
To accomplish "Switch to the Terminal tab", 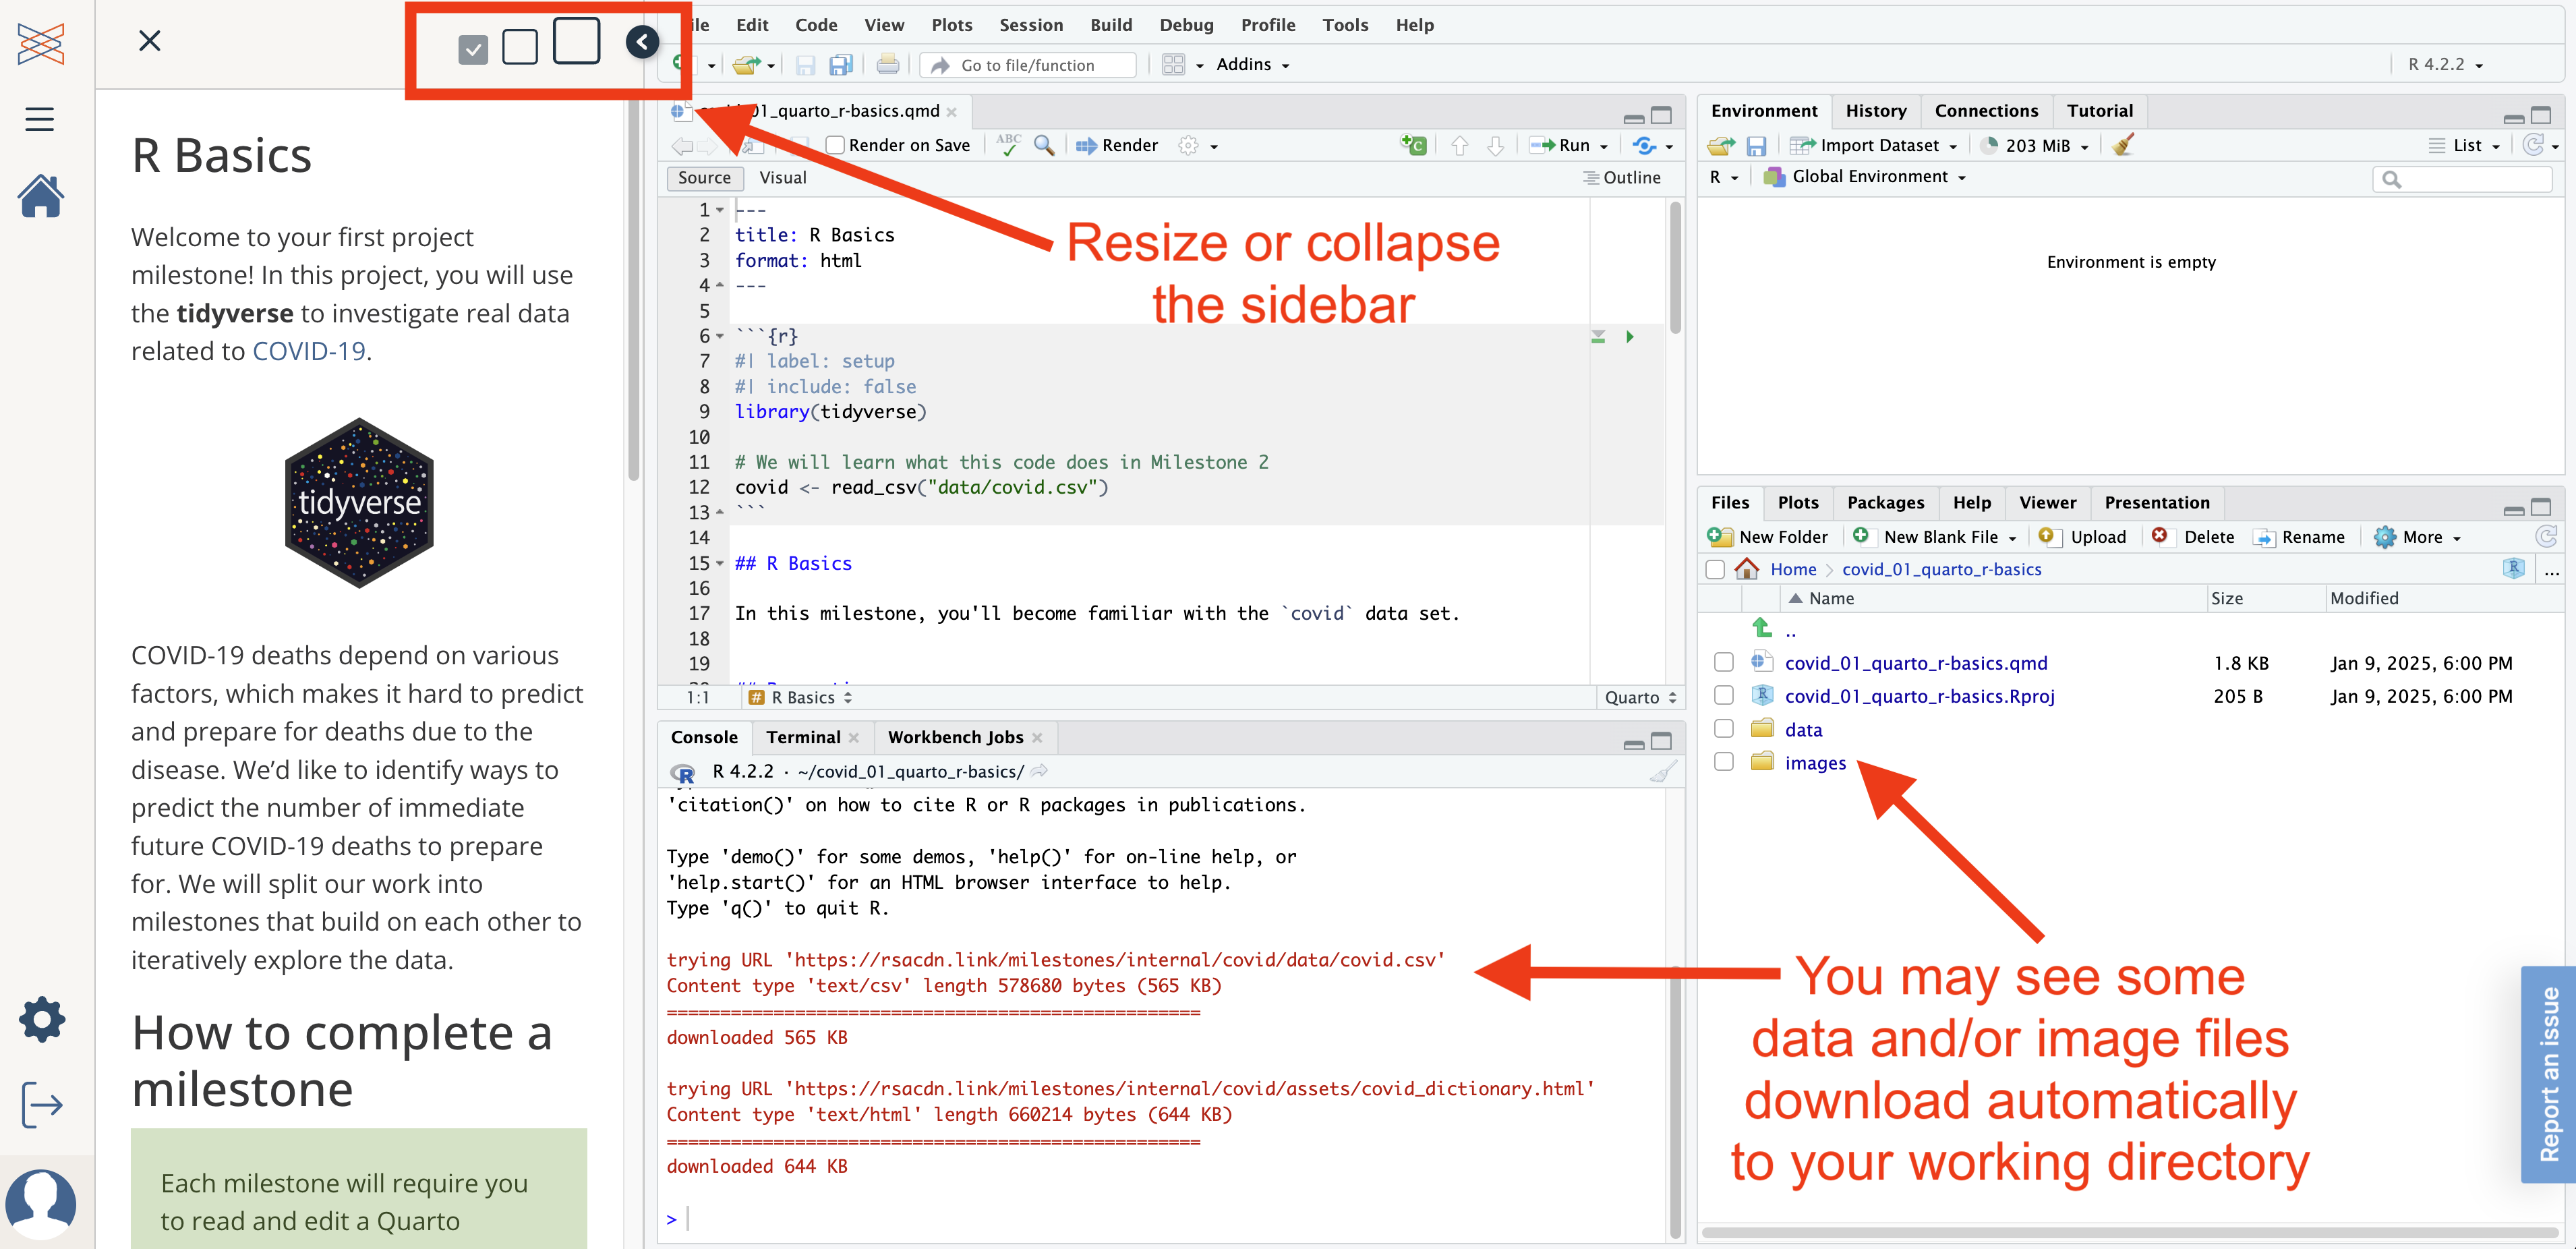I will coord(802,737).
